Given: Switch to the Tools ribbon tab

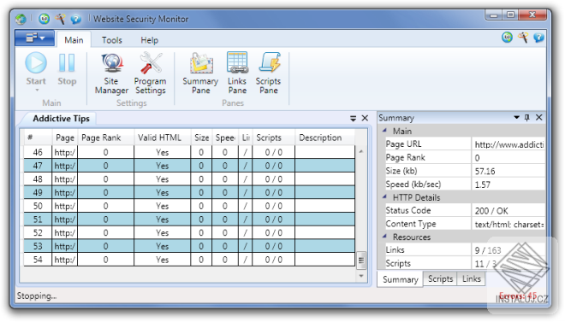Looking at the screenshot, I should click(x=111, y=40).
